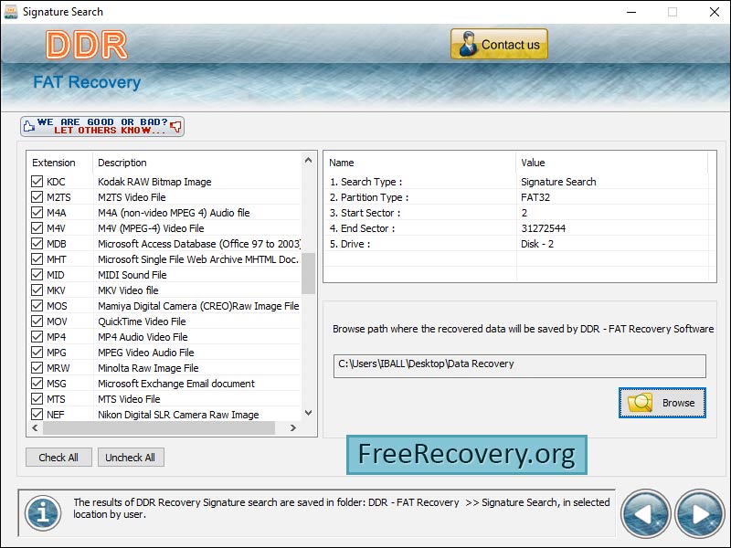
Task: Toggle the KDC Kodak RAW Bitmap checkbox
Action: click(x=37, y=182)
